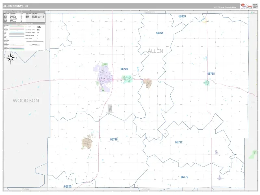
Task: Click the largest City size symbol in legend
Action: 39,27
